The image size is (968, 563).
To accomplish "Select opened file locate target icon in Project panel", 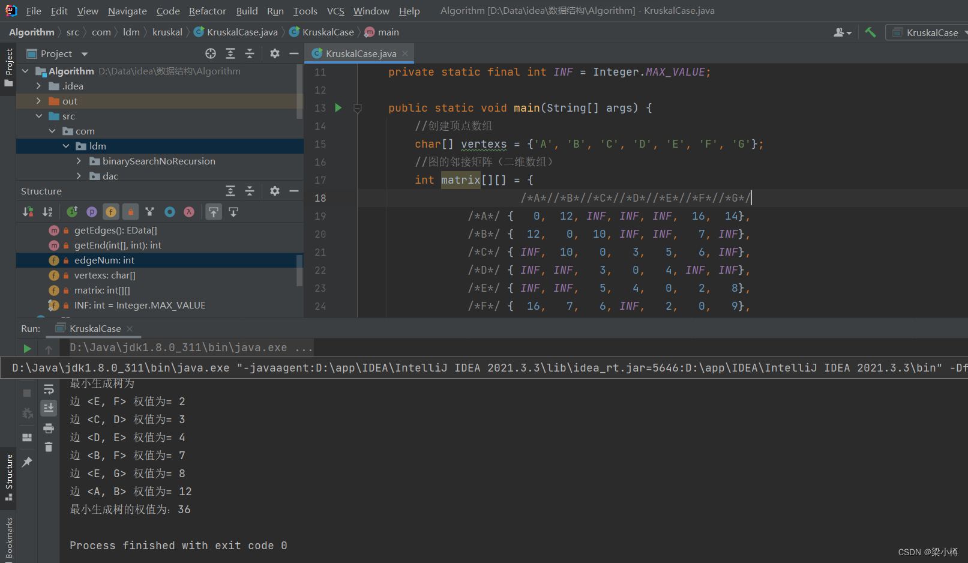I will (x=211, y=53).
